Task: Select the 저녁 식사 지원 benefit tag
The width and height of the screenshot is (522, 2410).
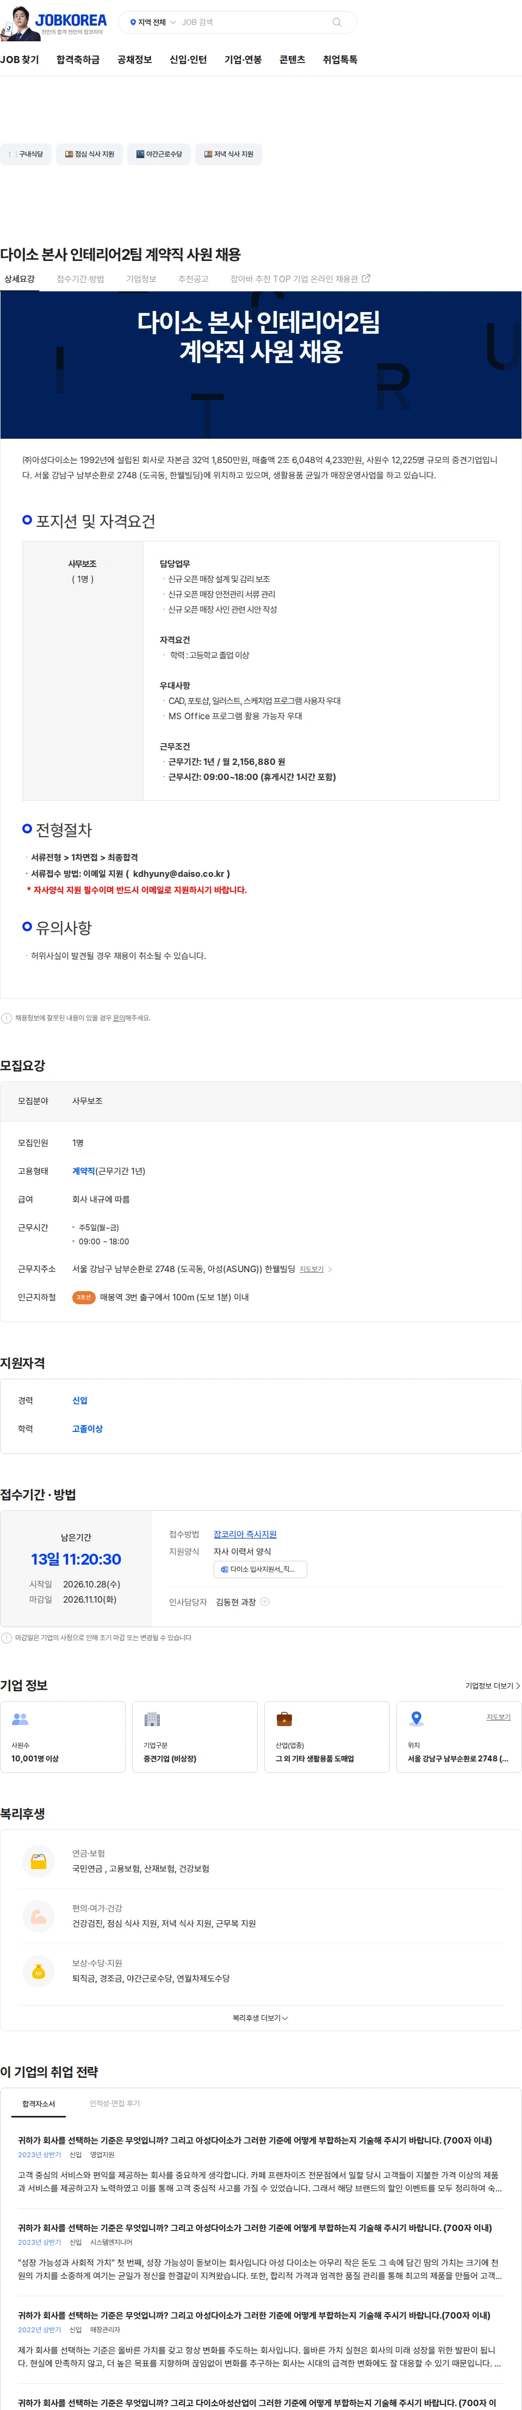Action: click(228, 154)
